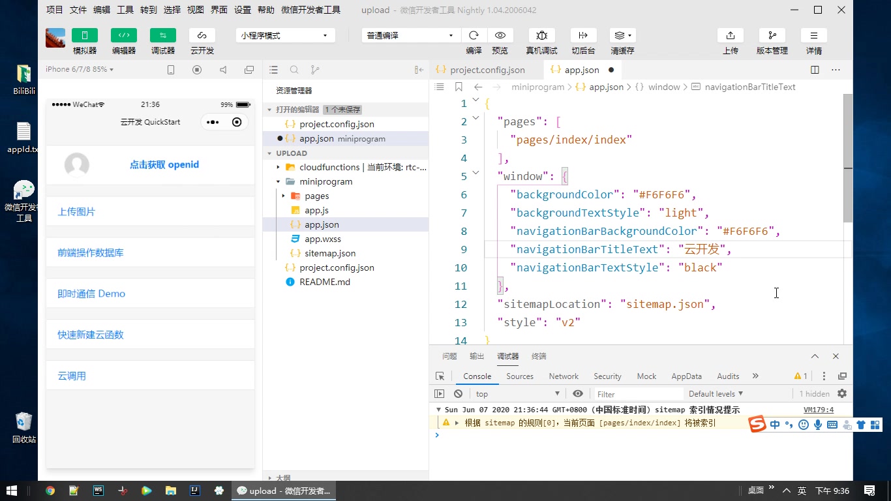891x501 pixels.
Task: Open the editor more actions menu
Action: (836, 70)
